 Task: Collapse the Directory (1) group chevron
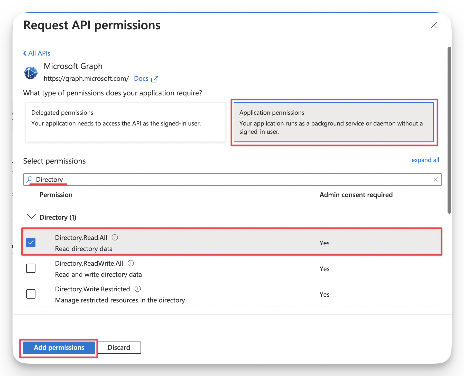coord(31,217)
